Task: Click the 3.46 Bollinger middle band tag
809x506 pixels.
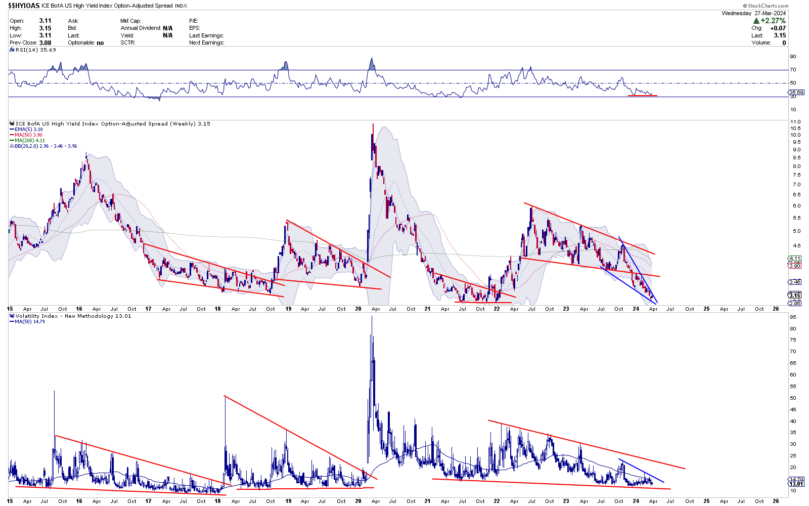Action: 794,282
